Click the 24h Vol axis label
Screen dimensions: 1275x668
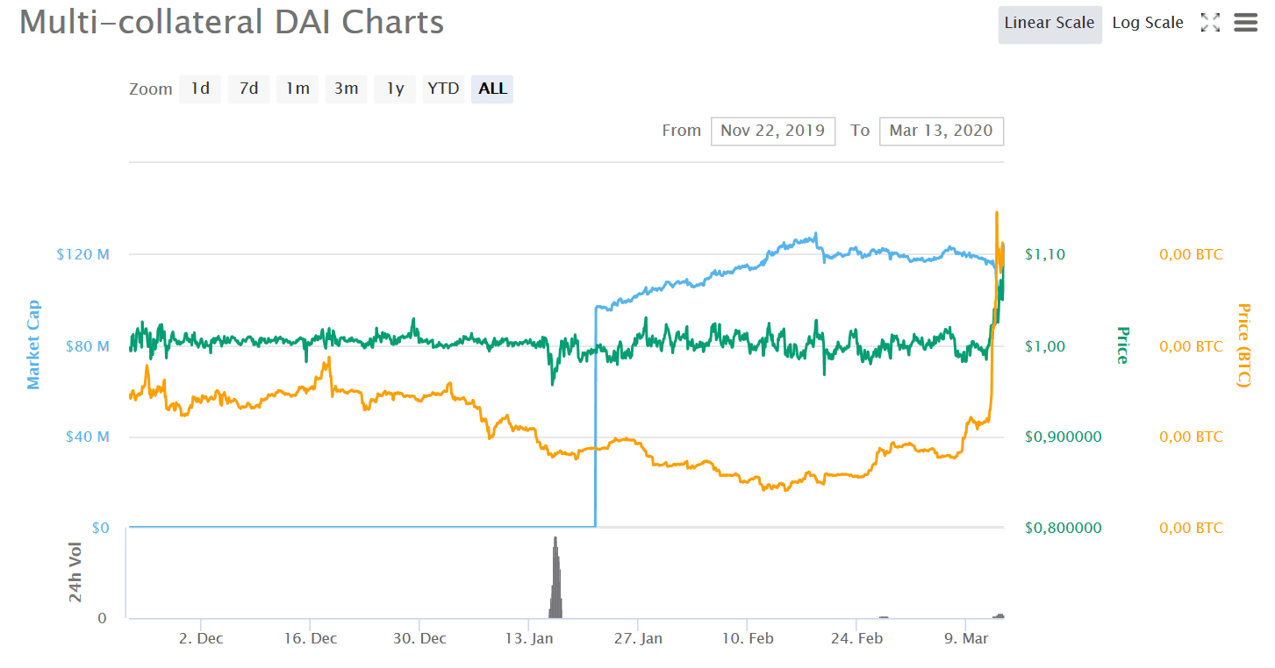[x=76, y=573]
